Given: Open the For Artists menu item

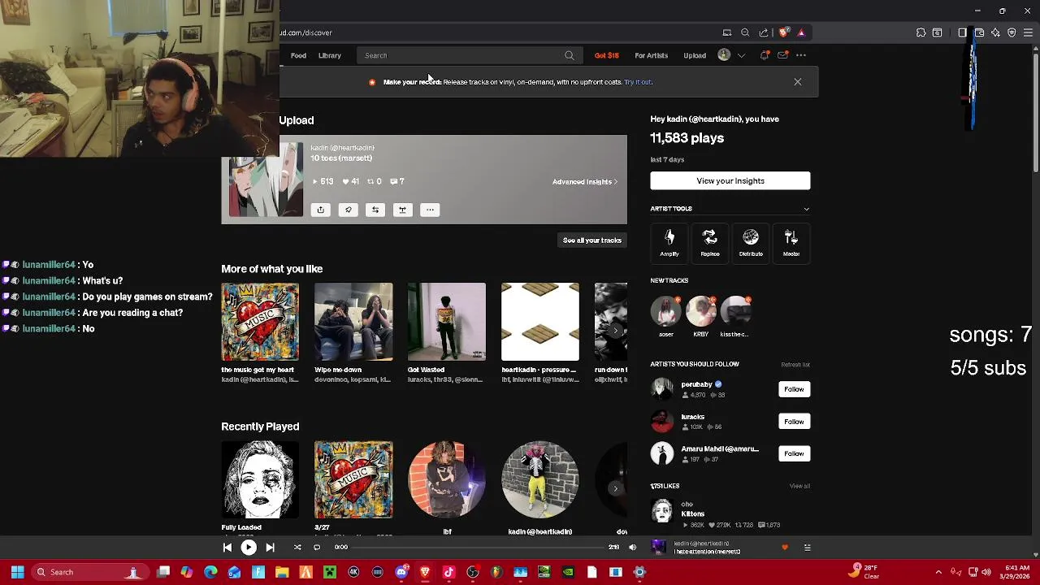Looking at the screenshot, I should (x=651, y=55).
